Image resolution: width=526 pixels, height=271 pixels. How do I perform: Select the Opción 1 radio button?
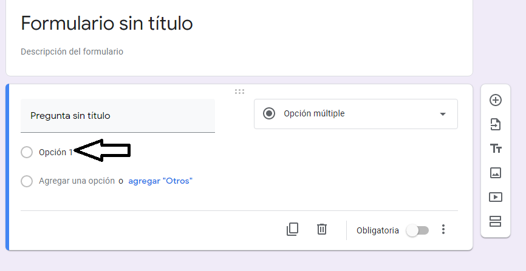pyautogui.click(x=27, y=152)
